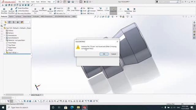Open the Linear Pattern dropdown arrow
This screenshot has width=196, height=110.
tap(75, 13)
